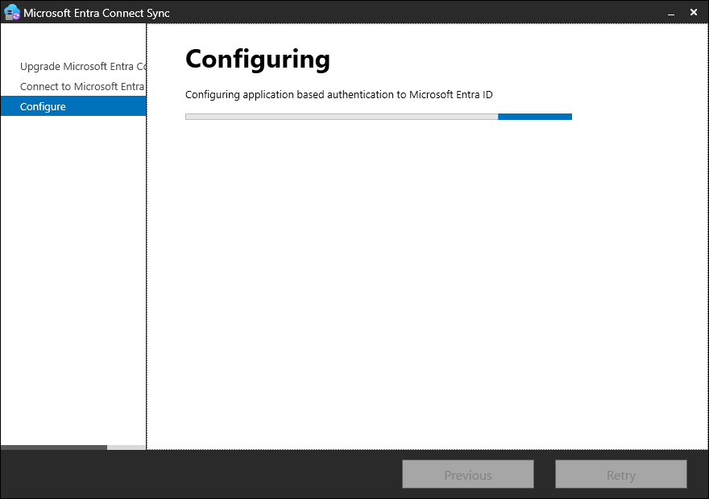Click the application based authentication status text
Screen dimensions: 709x499
tap(338, 95)
